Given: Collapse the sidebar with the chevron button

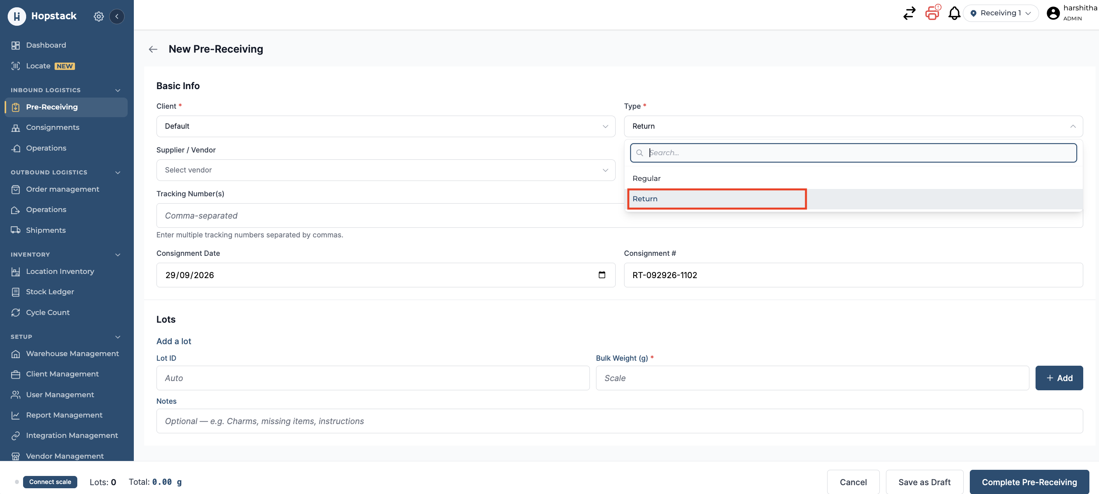Looking at the screenshot, I should [x=117, y=16].
